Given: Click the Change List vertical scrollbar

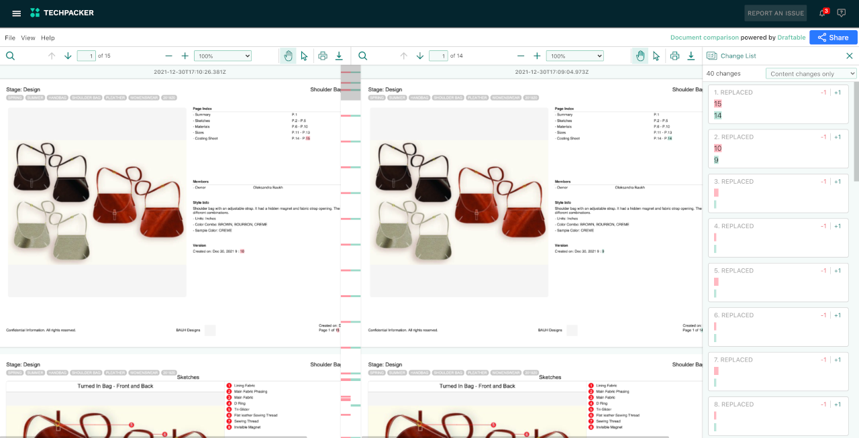Looking at the screenshot, I should [856, 131].
